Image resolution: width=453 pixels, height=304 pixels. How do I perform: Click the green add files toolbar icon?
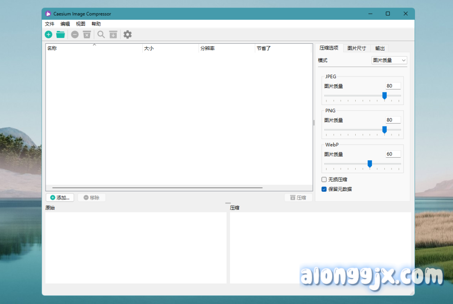pyautogui.click(x=48, y=34)
